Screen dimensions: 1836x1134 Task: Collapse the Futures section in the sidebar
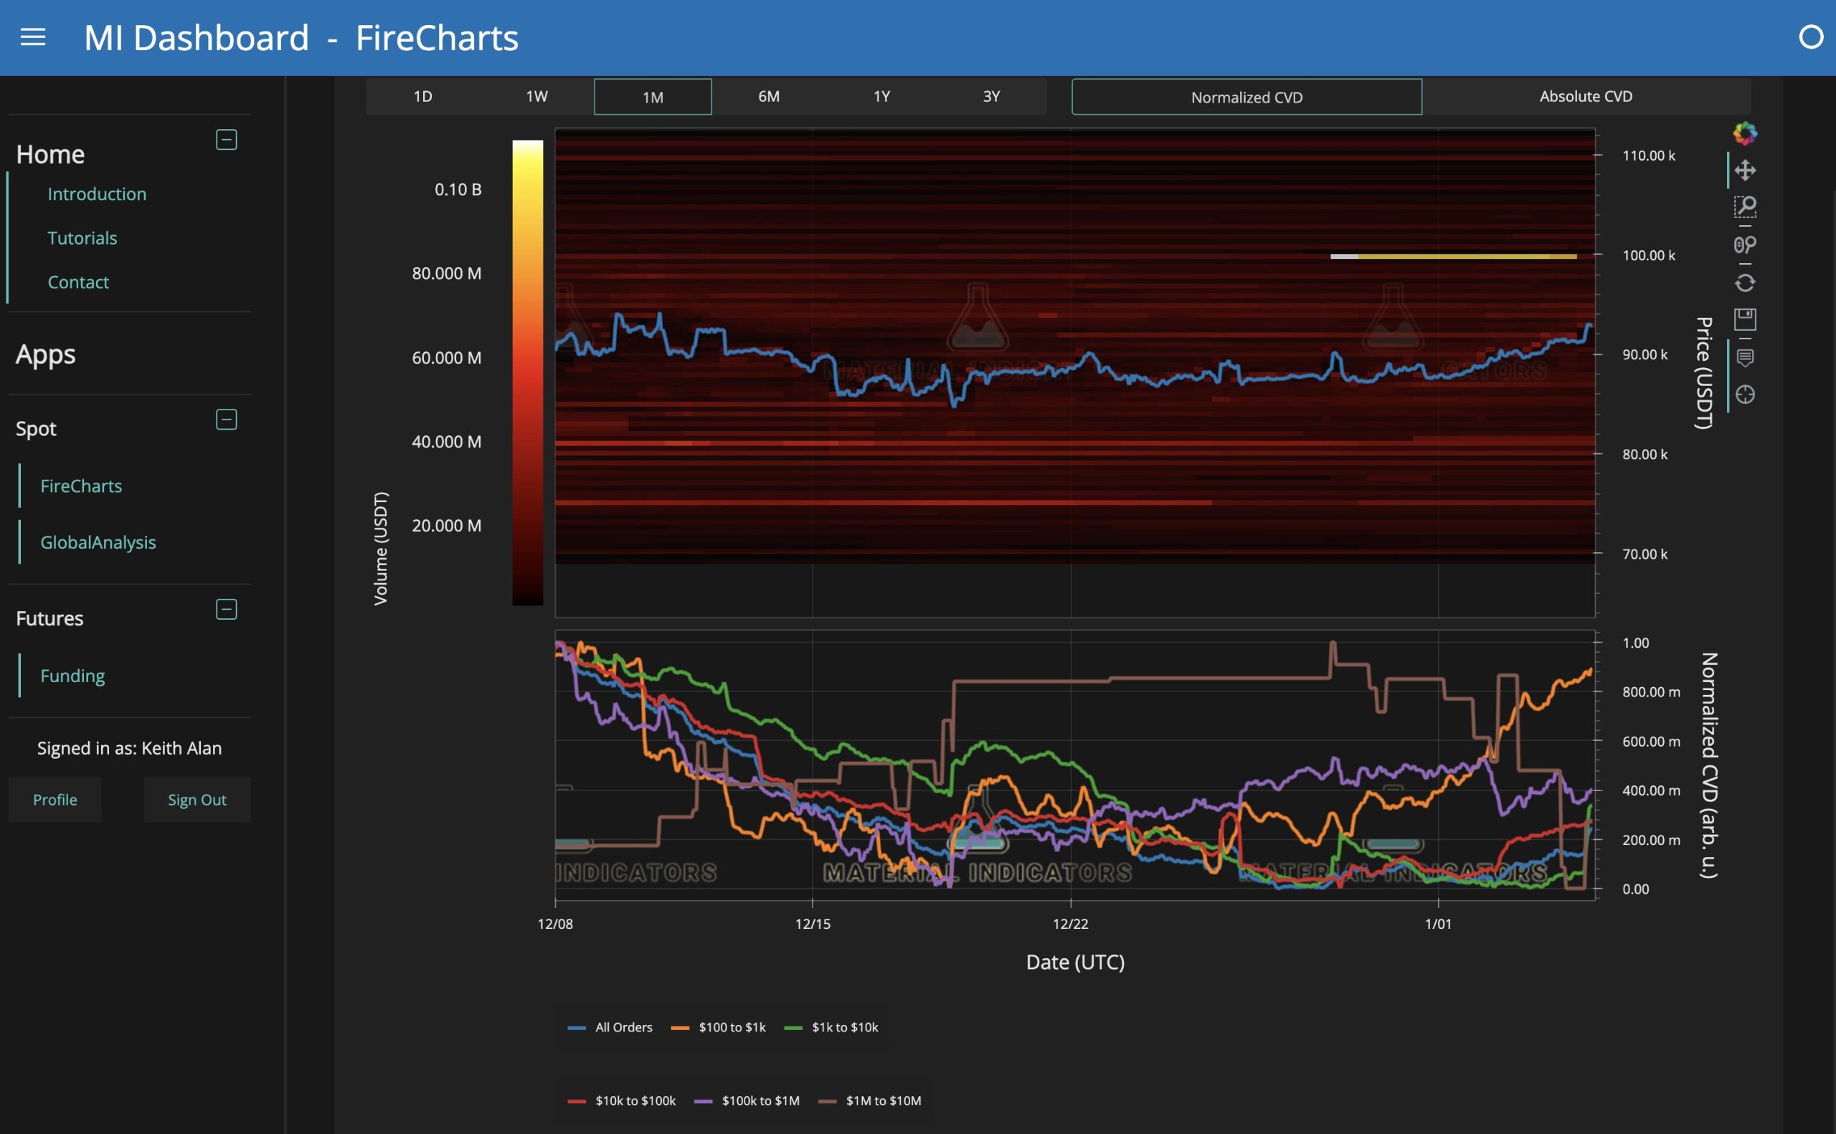pyautogui.click(x=226, y=609)
